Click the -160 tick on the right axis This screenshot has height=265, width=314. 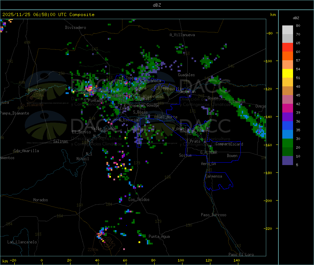[x=268, y=145]
